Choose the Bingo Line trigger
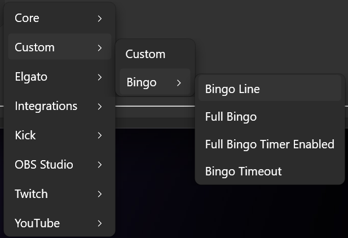Viewport: 348px width, 238px height. pyautogui.click(x=232, y=89)
